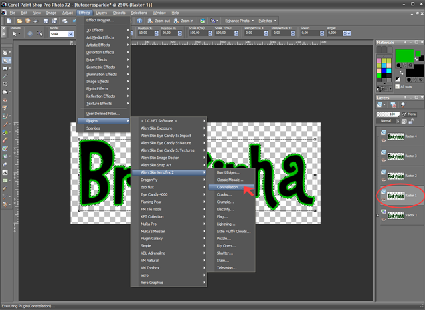The image size is (425, 310).
Task: Expand the Vector 1 layer group
Action: pos(377,216)
